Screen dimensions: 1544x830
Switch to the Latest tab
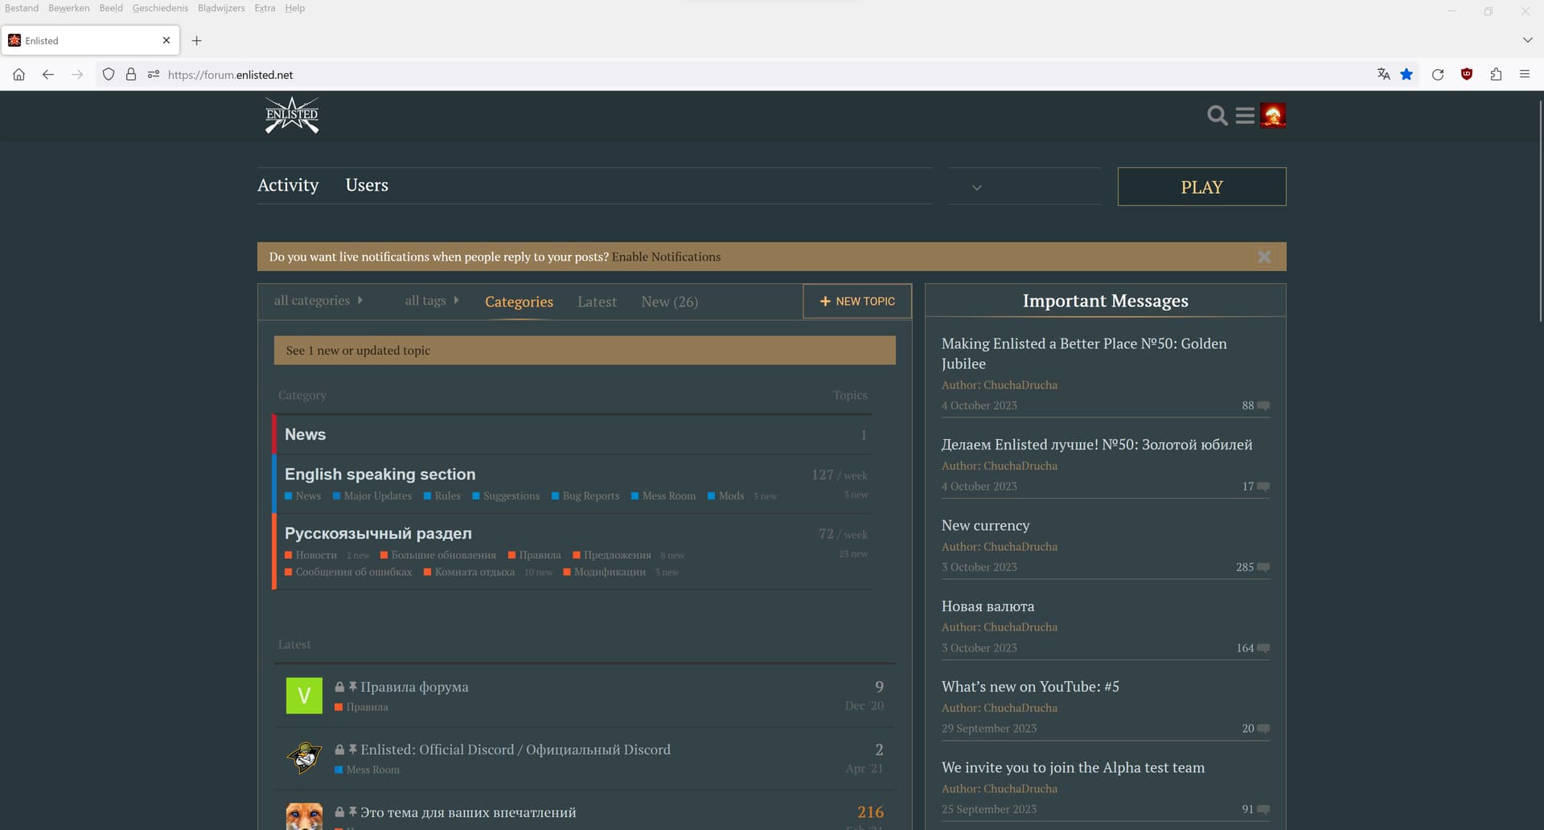tap(597, 302)
